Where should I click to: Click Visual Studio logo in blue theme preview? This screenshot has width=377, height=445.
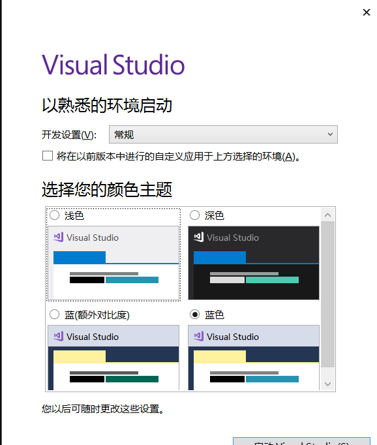pos(198,336)
